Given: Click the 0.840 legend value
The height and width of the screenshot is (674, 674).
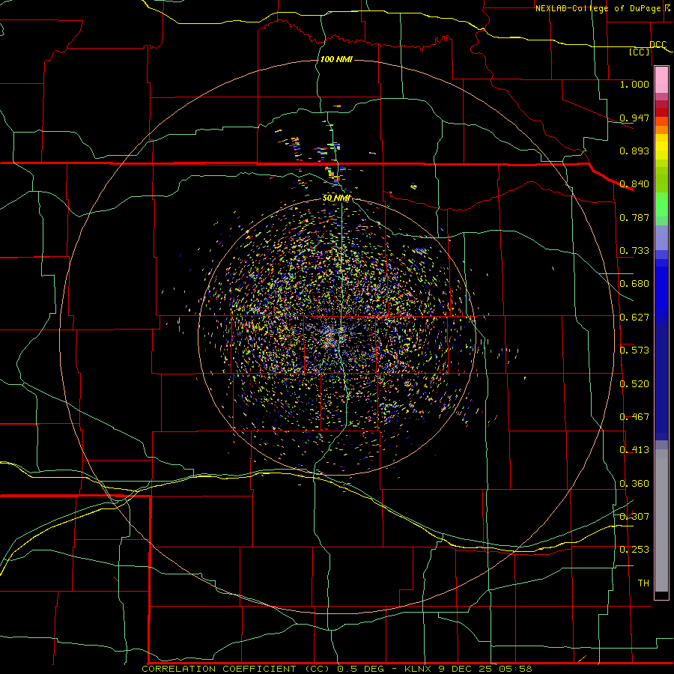Looking at the screenshot, I should click(x=634, y=184).
